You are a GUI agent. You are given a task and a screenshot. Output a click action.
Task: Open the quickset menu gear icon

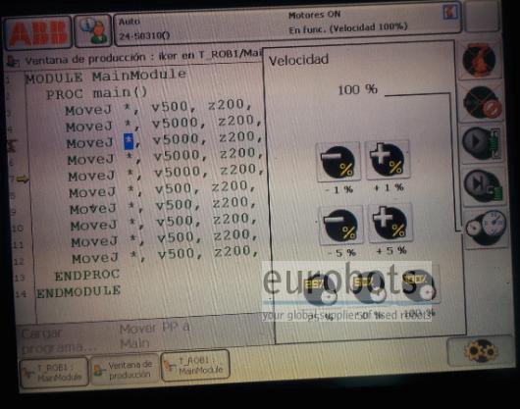481,351
